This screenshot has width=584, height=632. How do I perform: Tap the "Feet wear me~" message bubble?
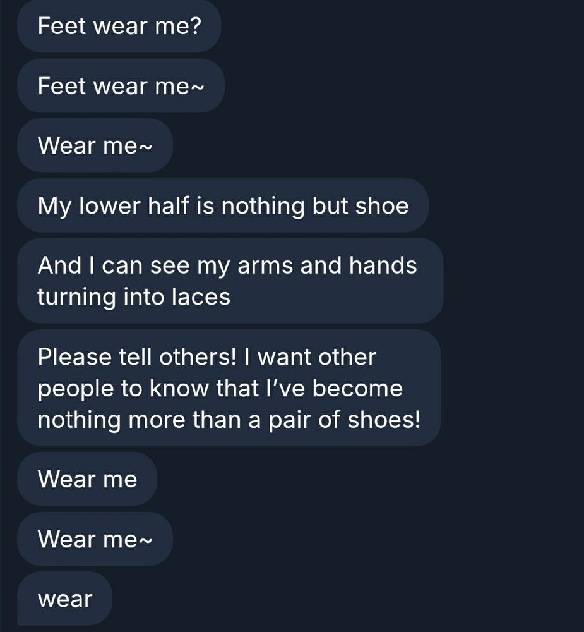click(x=121, y=85)
